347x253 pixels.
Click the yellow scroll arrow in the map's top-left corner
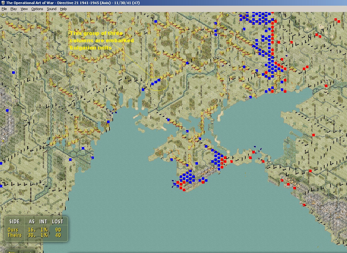[3, 15]
